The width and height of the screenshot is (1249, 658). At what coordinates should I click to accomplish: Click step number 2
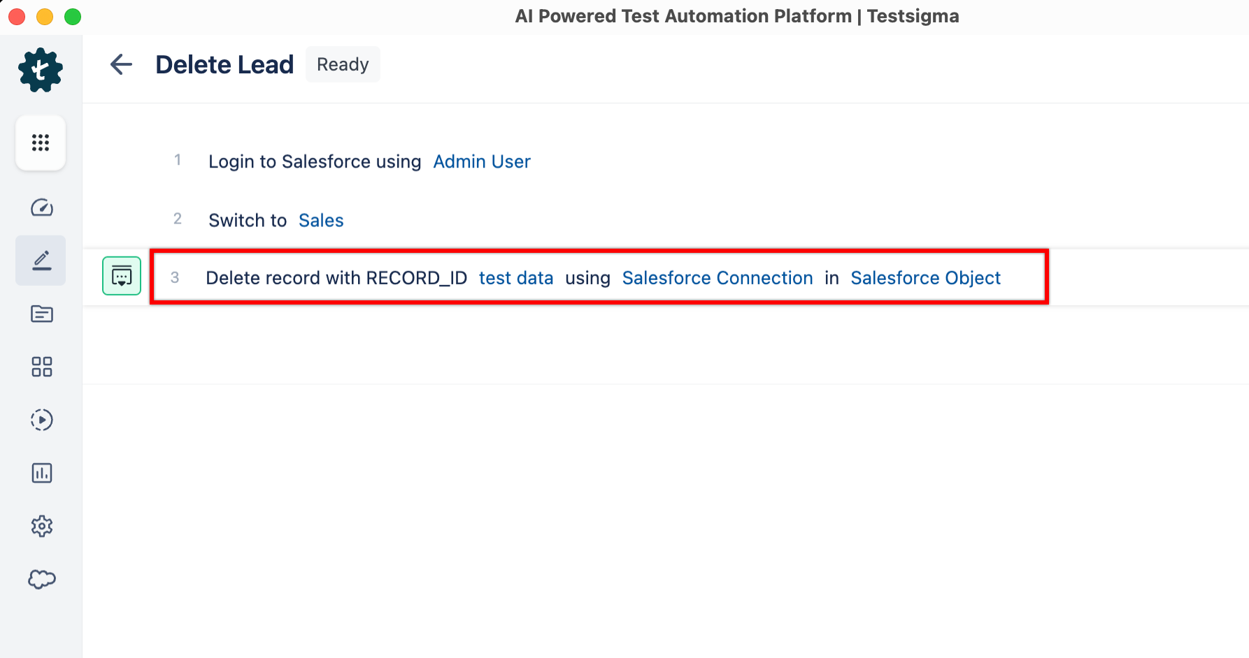coord(178,219)
